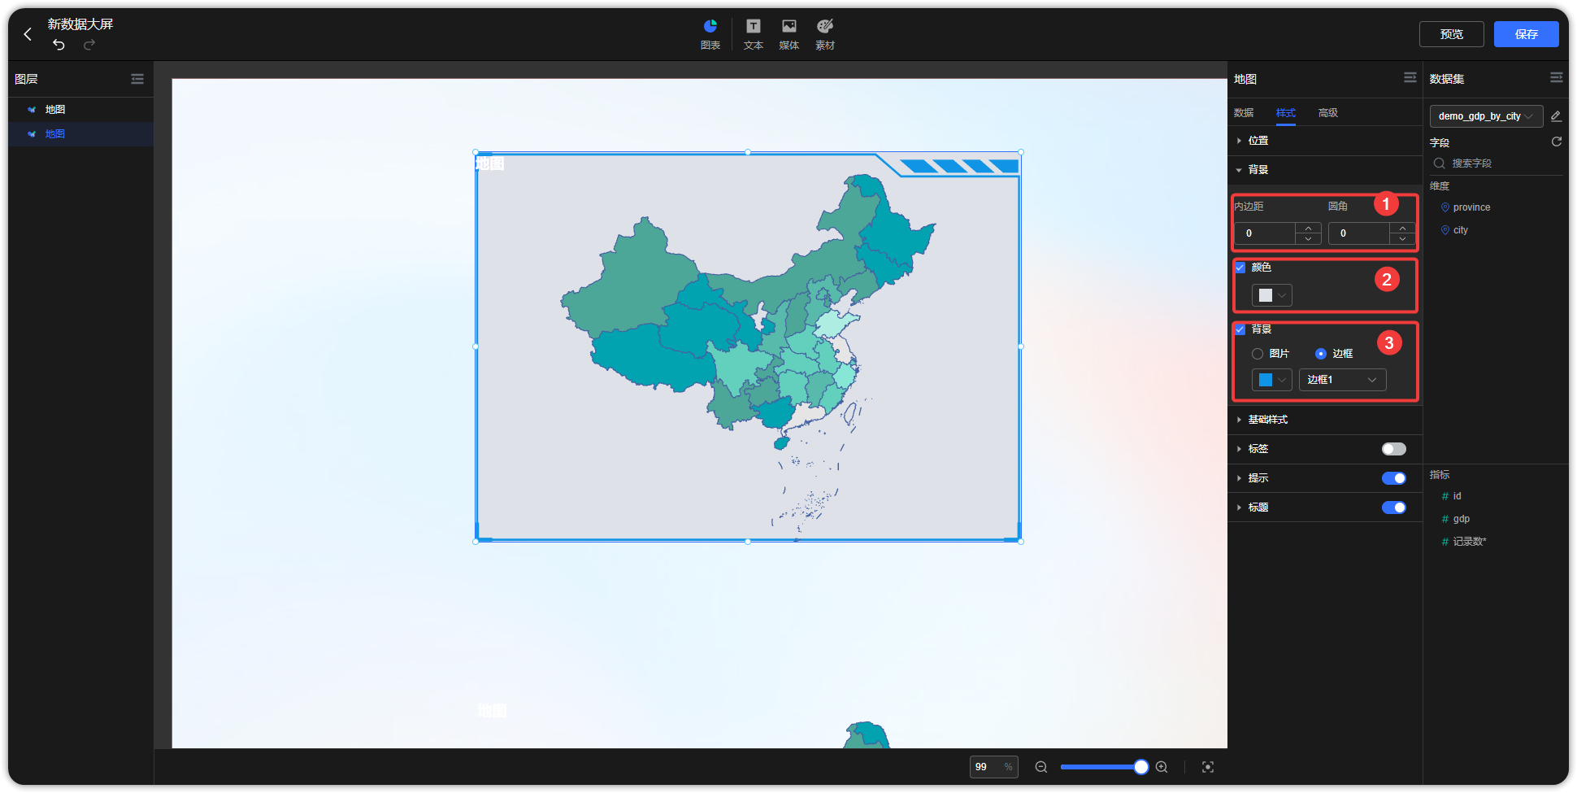This screenshot has width=1577, height=793.
Task: Open the 图表 chart tool
Action: coord(710,34)
